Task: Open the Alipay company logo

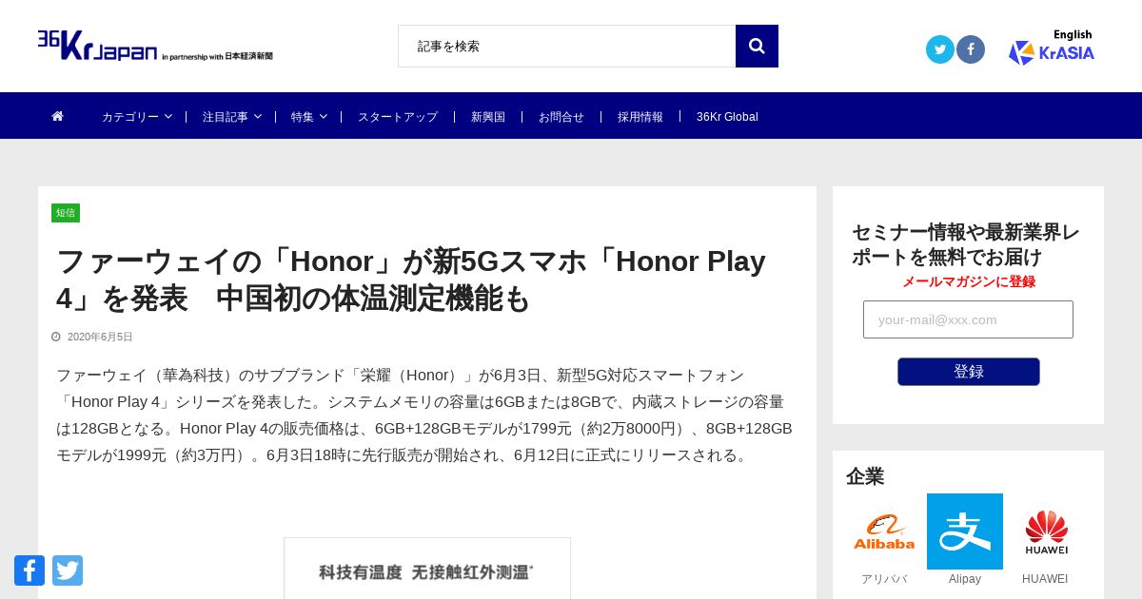Action: tap(965, 531)
